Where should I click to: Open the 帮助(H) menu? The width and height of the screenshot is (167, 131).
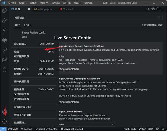88,3
